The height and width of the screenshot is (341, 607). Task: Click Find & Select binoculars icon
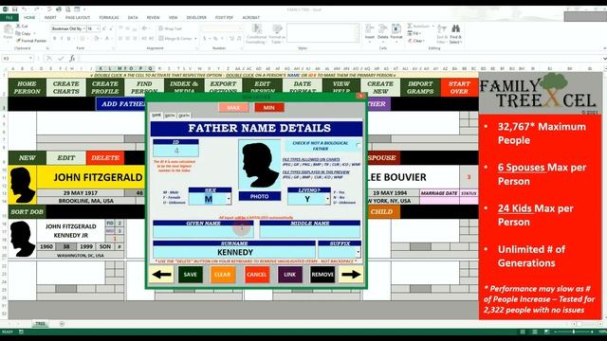click(x=455, y=29)
